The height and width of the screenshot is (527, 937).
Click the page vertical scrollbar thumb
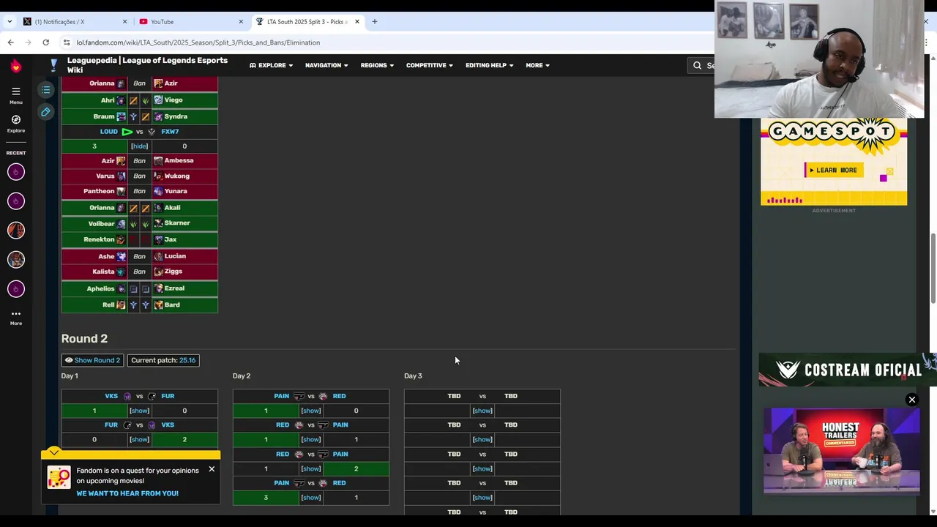pos(932,268)
